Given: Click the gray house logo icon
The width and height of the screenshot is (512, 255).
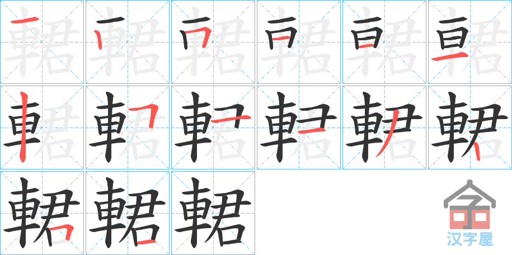Looking at the screenshot, I should coord(469,205).
